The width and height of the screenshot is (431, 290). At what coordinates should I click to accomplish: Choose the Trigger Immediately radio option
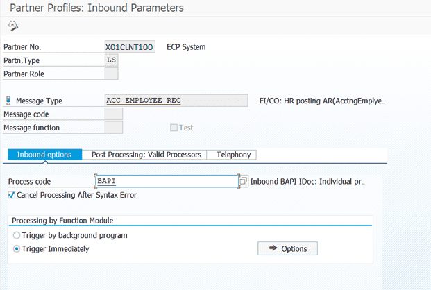(17, 248)
